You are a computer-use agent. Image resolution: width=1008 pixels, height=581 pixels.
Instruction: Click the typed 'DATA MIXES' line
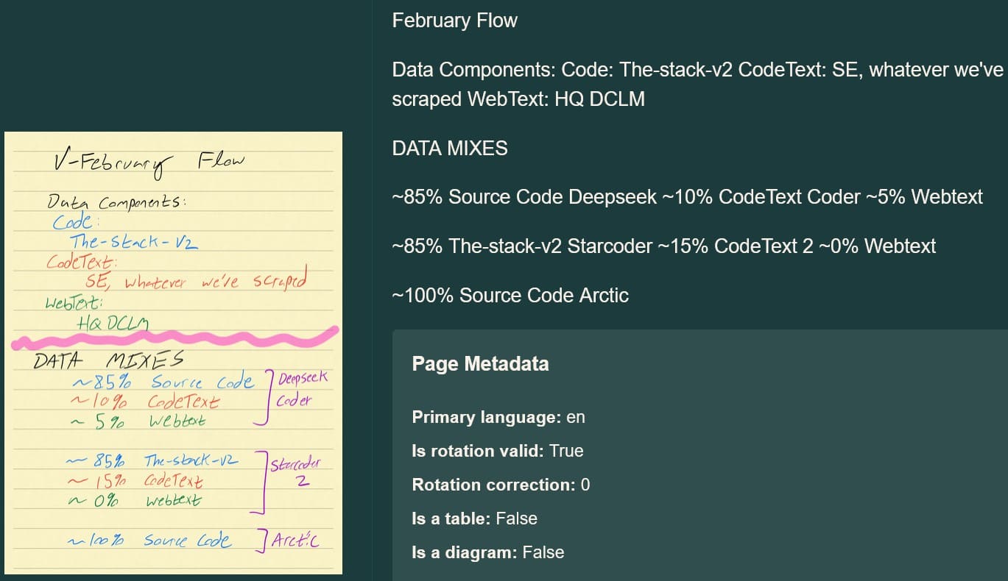point(450,148)
